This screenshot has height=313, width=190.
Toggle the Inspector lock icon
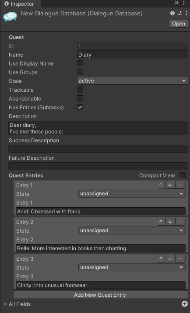coord(176,3)
